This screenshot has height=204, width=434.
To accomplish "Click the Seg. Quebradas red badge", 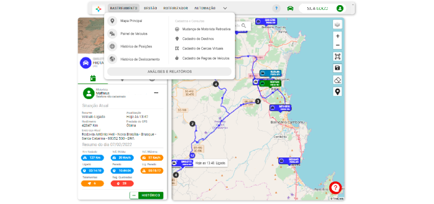I will [x=122, y=183].
